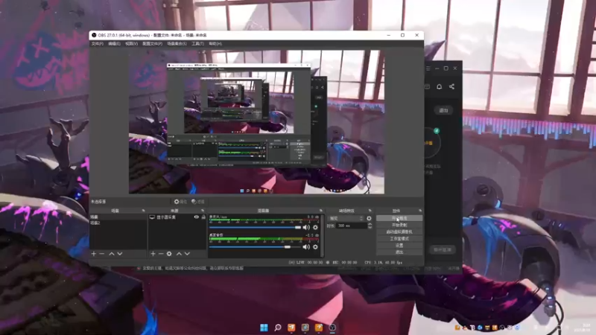Open Windows taskbar search
The image size is (596, 335).
278,328
